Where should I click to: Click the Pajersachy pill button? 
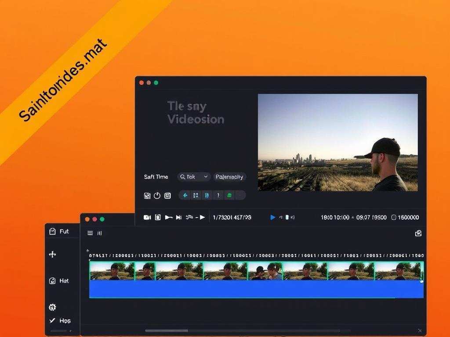pos(229,177)
